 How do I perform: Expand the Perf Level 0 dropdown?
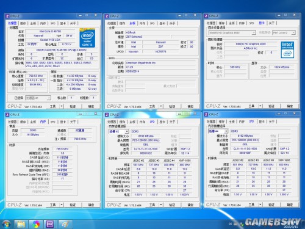click(293, 32)
